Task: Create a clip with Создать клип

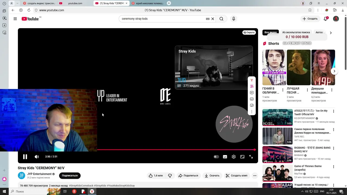Action: click(237, 175)
